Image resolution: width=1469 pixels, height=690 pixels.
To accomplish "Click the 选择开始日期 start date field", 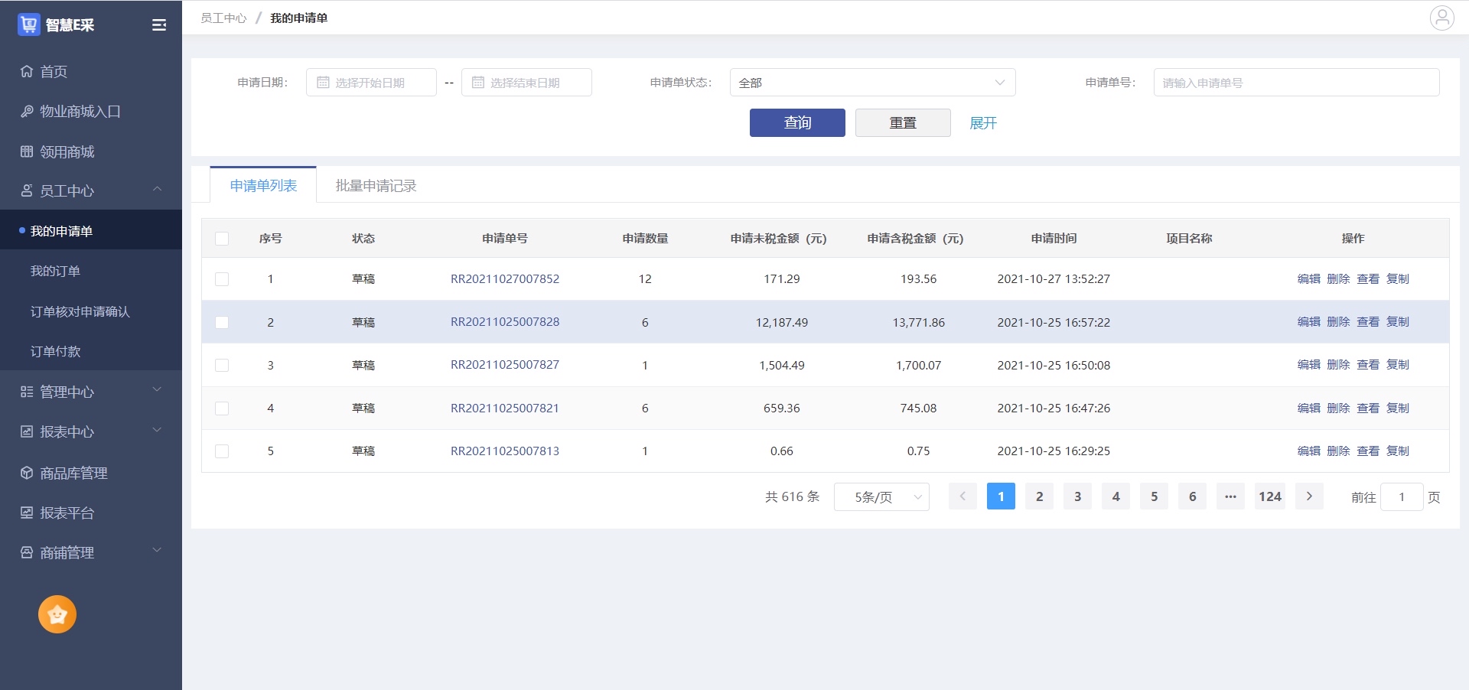I will click(371, 83).
